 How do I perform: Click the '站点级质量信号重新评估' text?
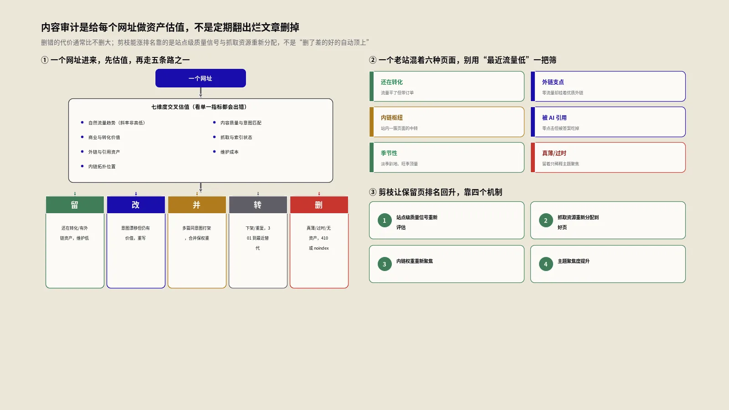pos(417,222)
